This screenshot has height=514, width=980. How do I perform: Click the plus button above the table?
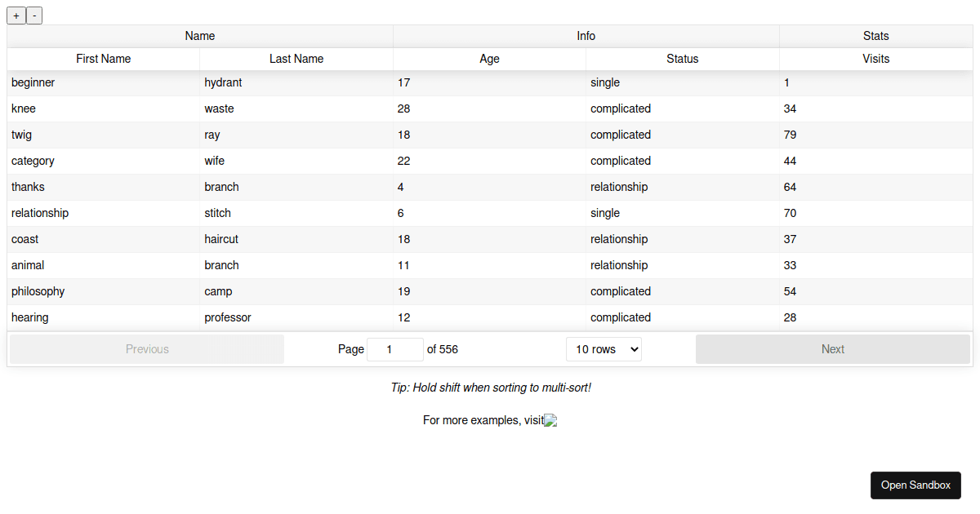coord(16,15)
